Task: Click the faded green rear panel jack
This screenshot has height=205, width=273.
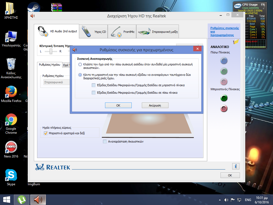Action: pyautogui.click(x=224, y=71)
